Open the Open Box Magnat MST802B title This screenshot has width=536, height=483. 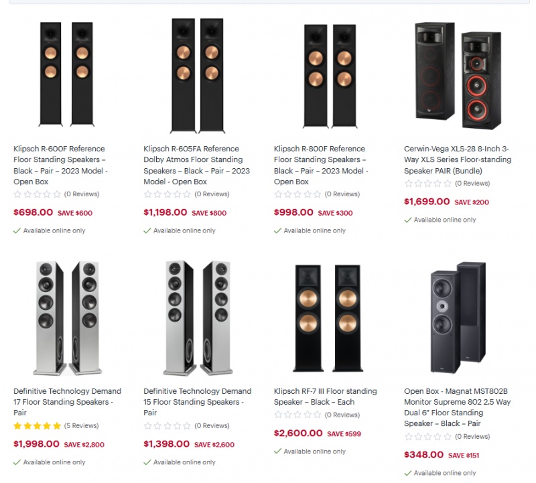(x=458, y=407)
